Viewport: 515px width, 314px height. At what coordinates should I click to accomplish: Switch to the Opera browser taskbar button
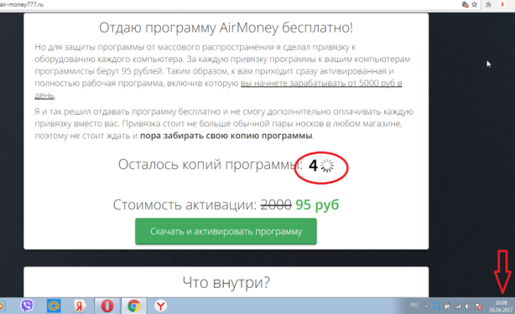pos(107,306)
